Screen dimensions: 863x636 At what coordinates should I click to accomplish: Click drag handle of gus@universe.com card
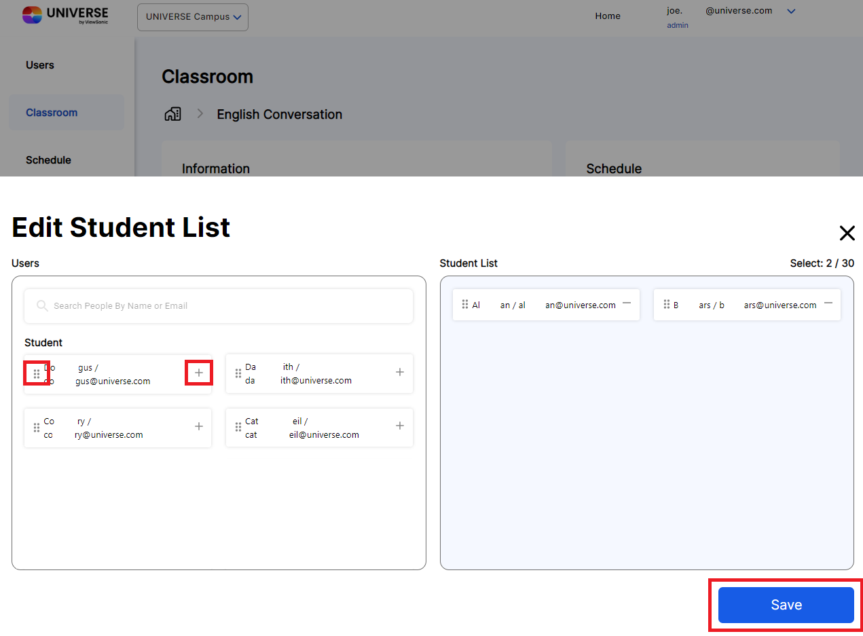[37, 373]
